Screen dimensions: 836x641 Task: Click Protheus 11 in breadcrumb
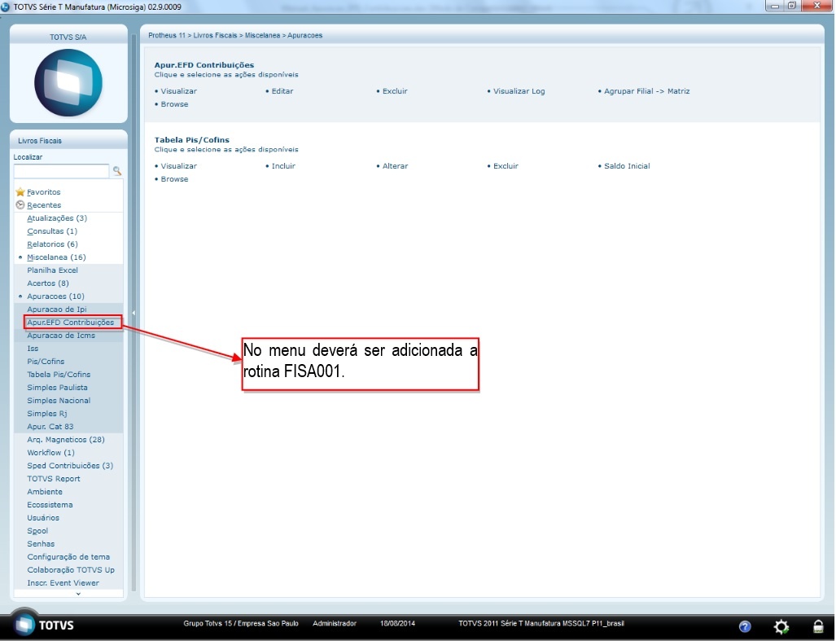(167, 35)
